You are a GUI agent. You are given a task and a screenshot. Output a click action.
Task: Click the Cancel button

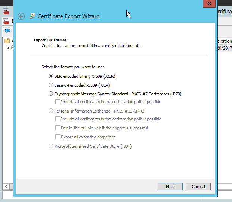pyautogui.click(x=198, y=186)
